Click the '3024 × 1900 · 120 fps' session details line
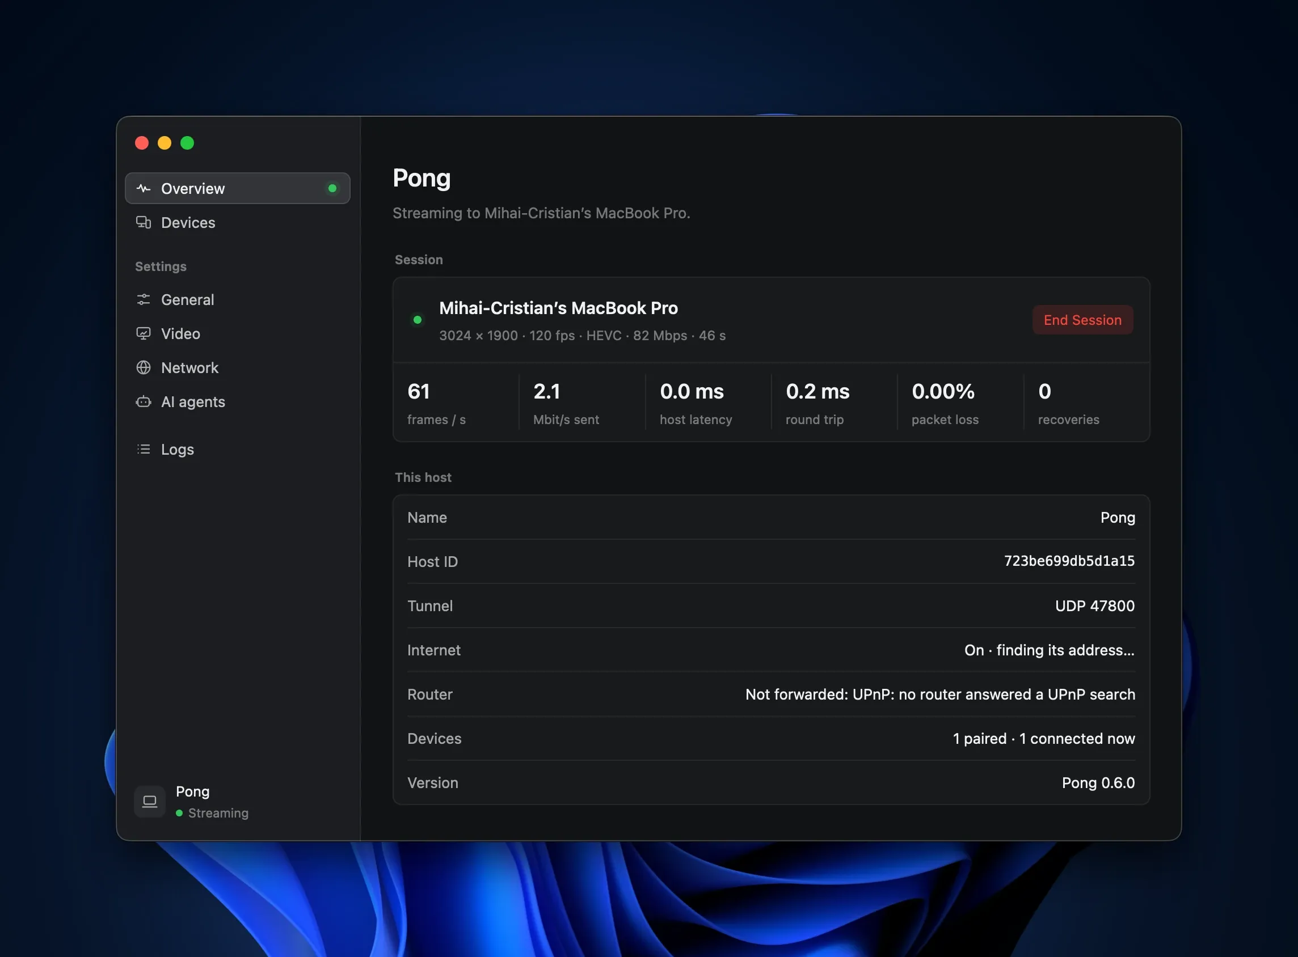This screenshot has width=1298, height=957. [582, 336]
